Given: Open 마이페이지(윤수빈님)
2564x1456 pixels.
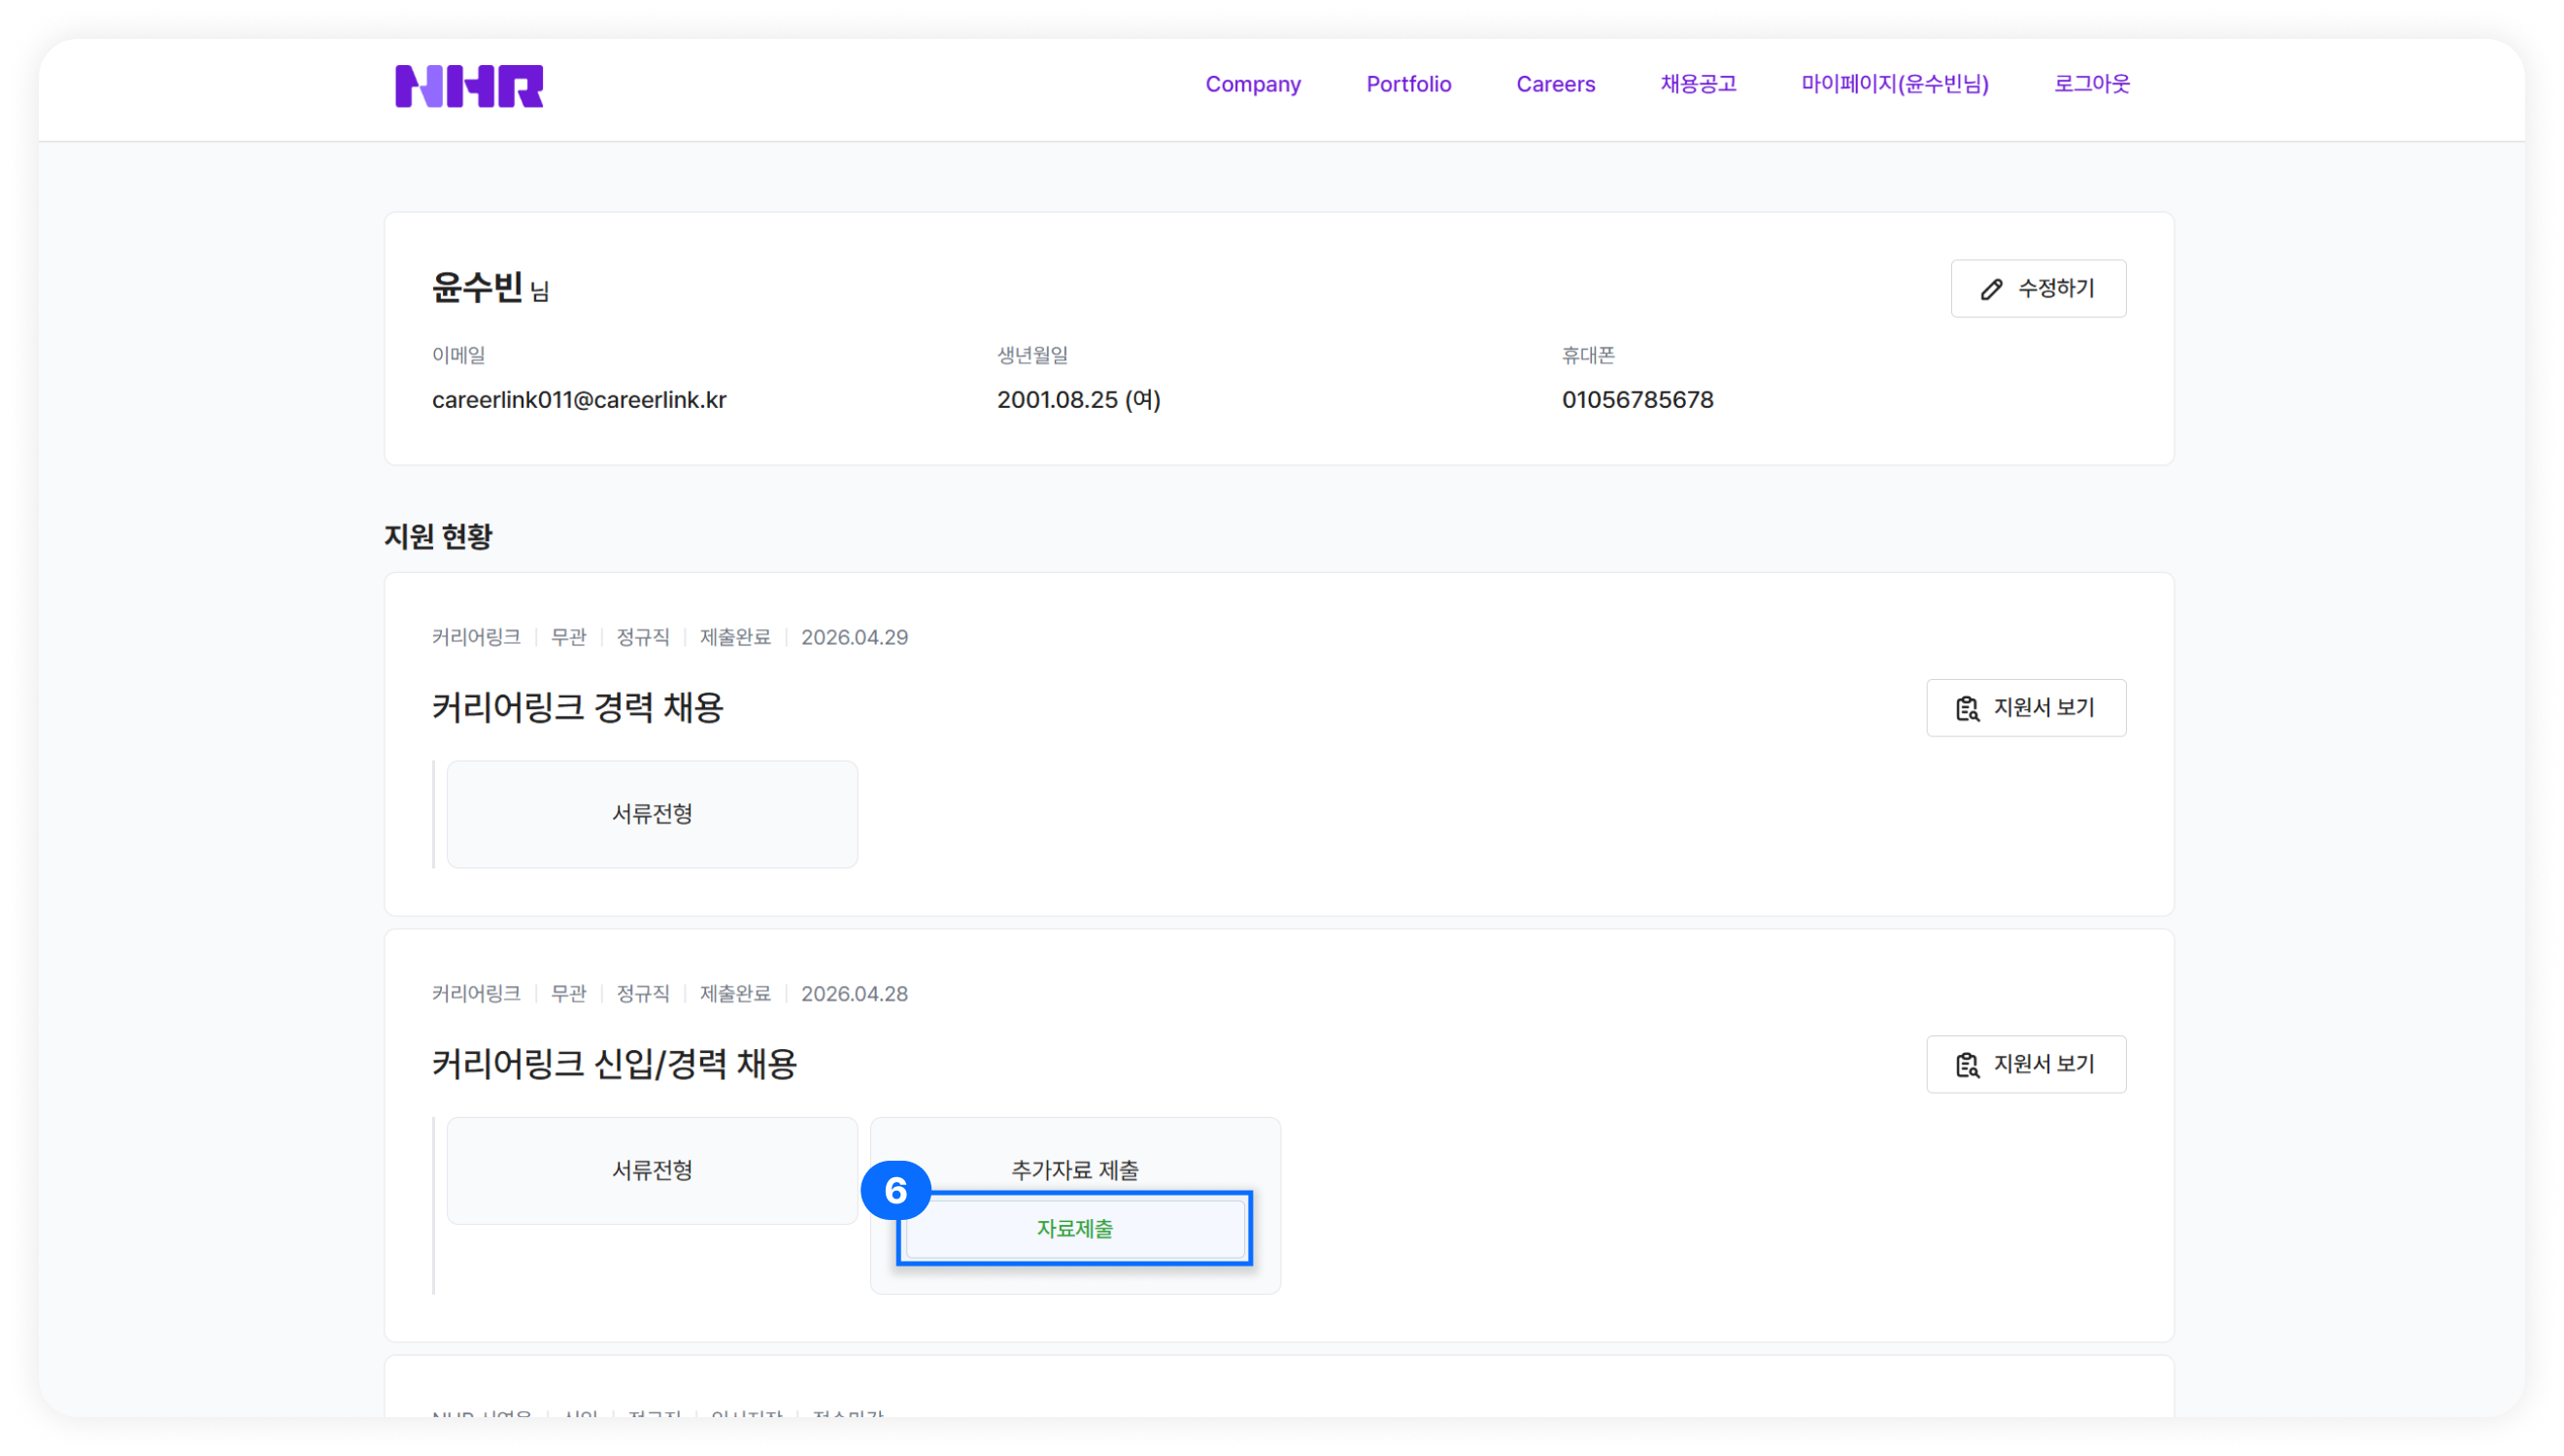Looking at the screenshot, I should click(x=1894, y=84).
